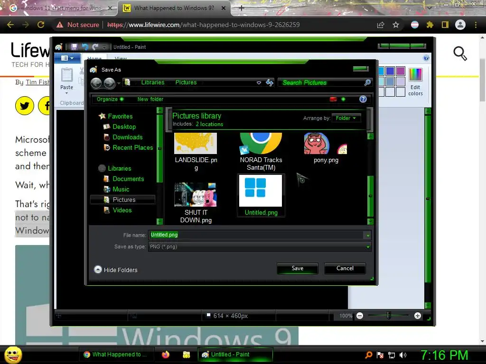This screenshot has width=486, height=364.
Task: Select Videos in the navigation tree
Action: (x=122, y=210)
